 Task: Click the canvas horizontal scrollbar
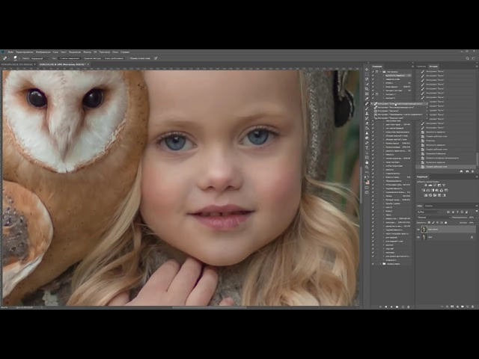(210, 307)
